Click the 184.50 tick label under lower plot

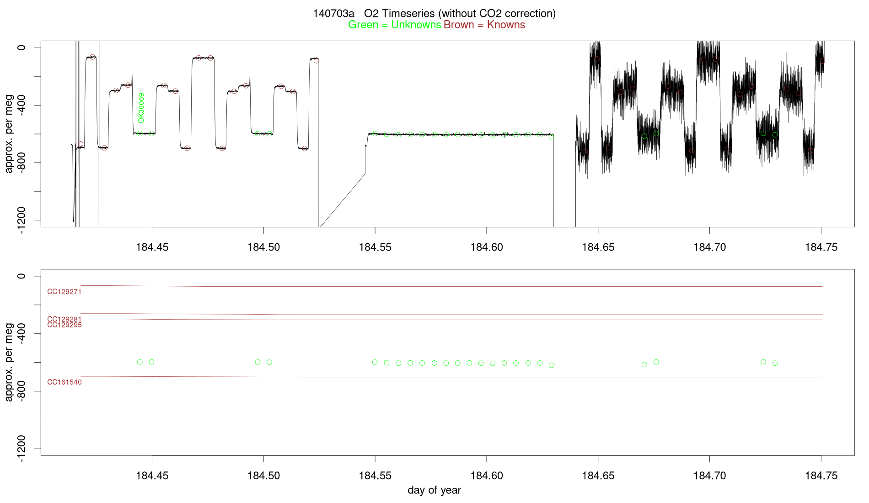pyautogui.click(x=263, y=476)
